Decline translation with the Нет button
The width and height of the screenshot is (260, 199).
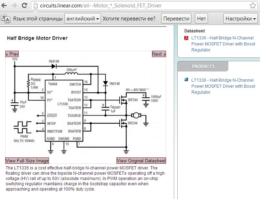click(x=202, y=19)
